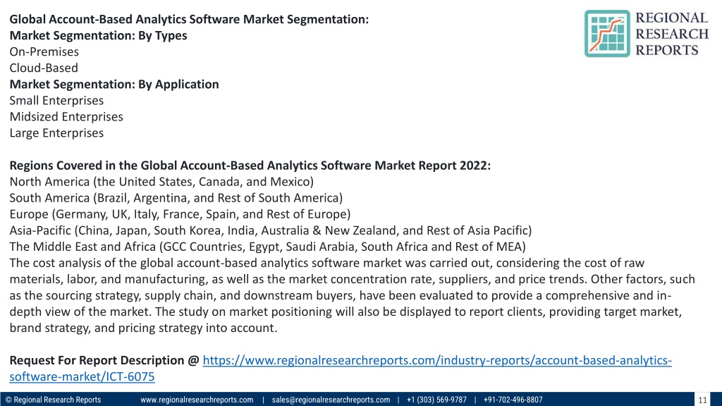Image resolution: width=722 pixels, height=406 pixels.
Task: Click the Regions Covered heading for 2022
Action: [x=250, y=165]
